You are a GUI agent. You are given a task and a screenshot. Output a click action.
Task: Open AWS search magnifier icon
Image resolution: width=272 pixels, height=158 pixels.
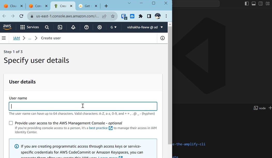point(47,27)
